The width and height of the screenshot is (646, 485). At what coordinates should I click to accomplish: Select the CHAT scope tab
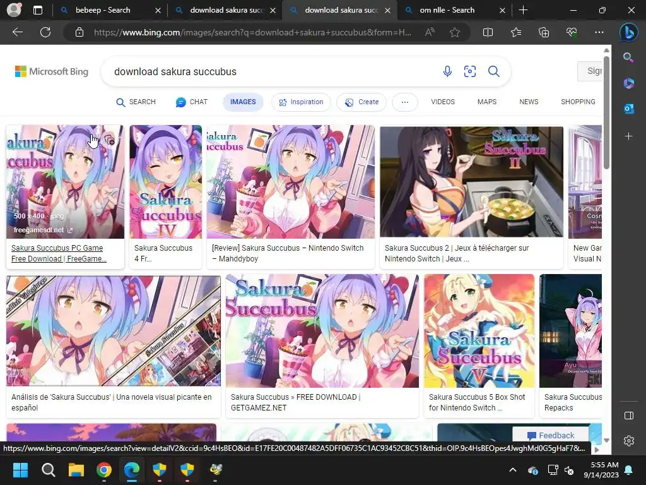coord(192,102)
